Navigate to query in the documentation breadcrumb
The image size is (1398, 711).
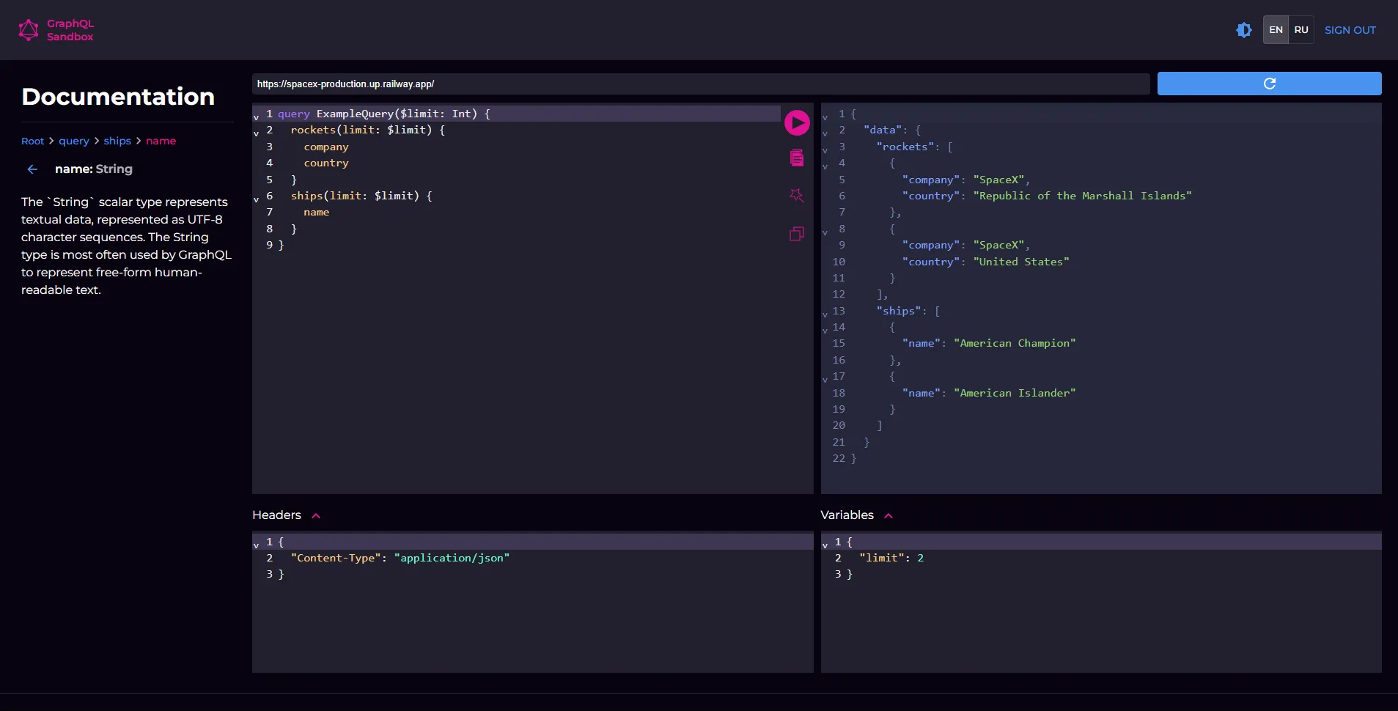click(74, 141)
